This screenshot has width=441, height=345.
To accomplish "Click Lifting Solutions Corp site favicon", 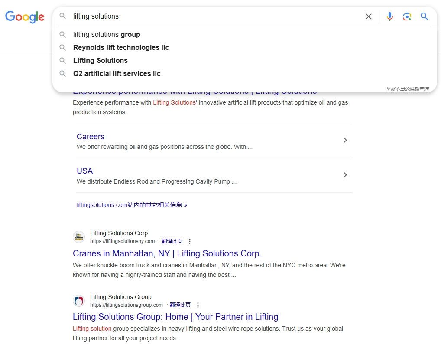I will click(x=79, y=237).
